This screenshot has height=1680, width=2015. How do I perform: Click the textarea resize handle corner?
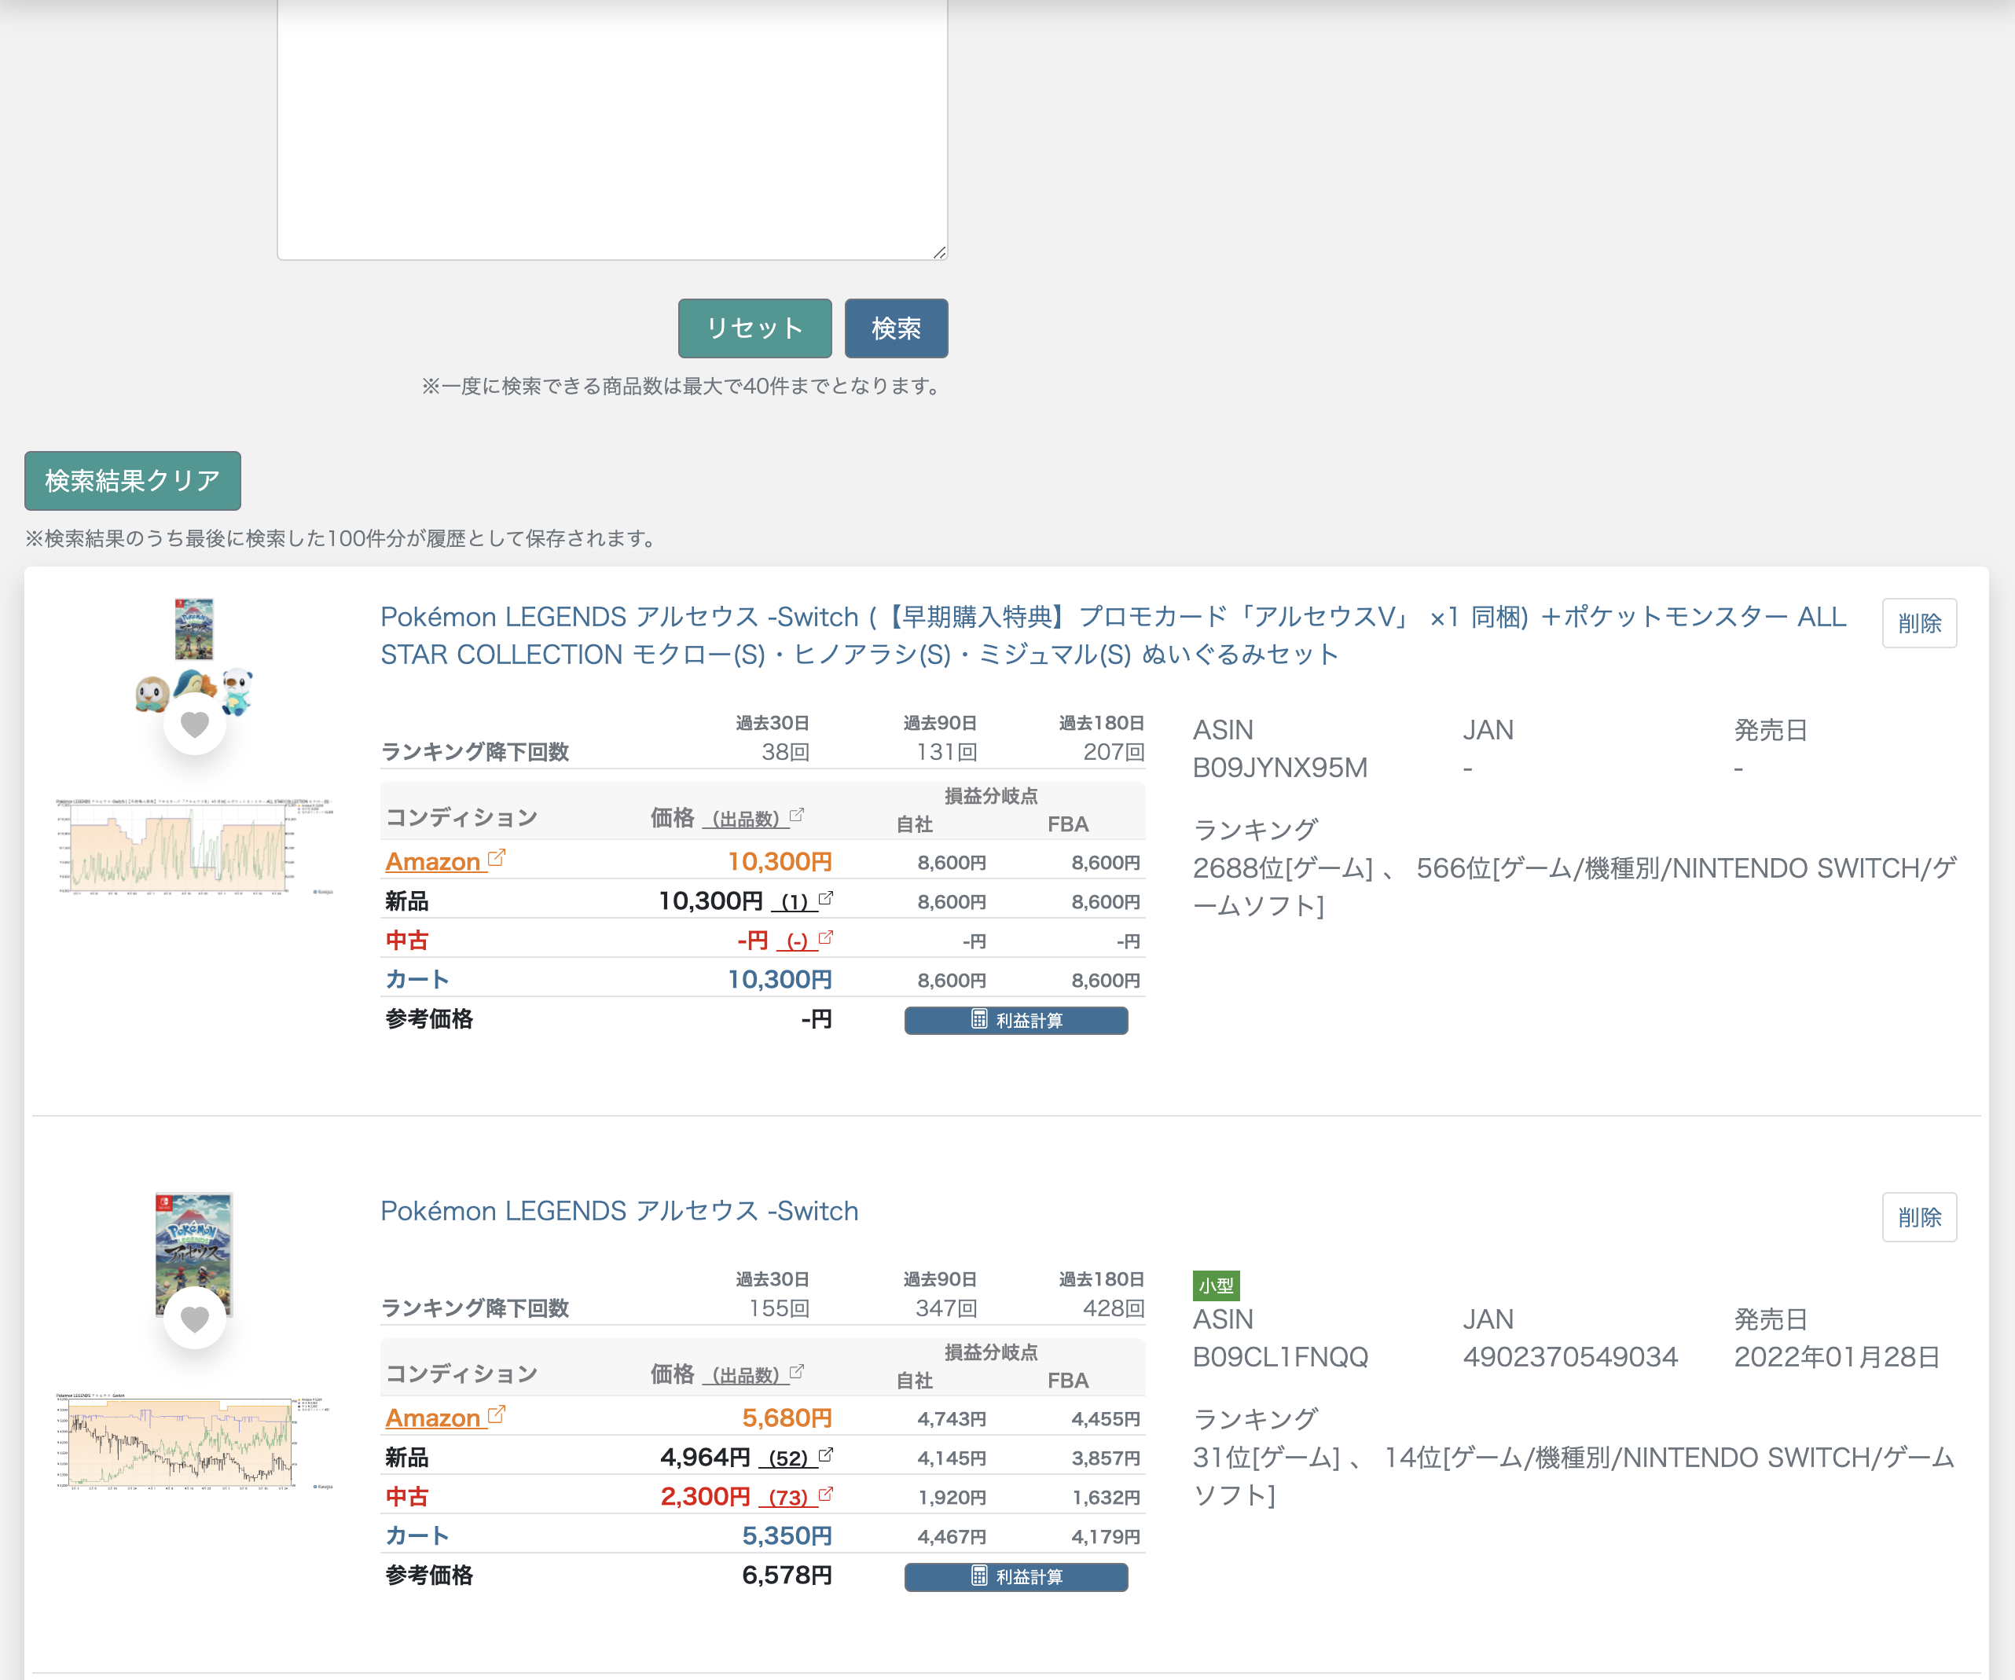click(939, 252)
